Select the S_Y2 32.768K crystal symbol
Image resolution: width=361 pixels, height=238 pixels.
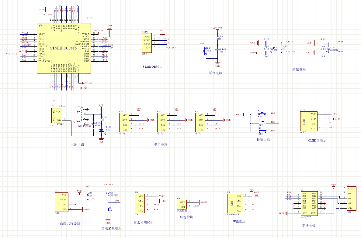pyautogui.click(x=328, y=48)
